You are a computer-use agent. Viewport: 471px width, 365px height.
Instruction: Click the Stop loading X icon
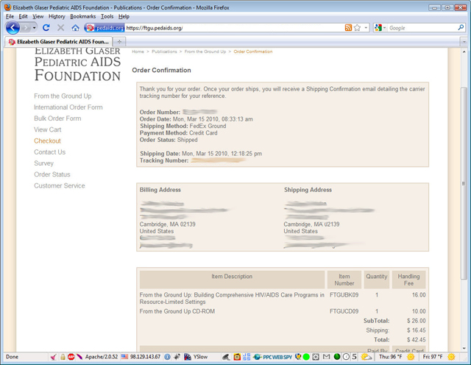pyautogui.click(x=60, y=28)
